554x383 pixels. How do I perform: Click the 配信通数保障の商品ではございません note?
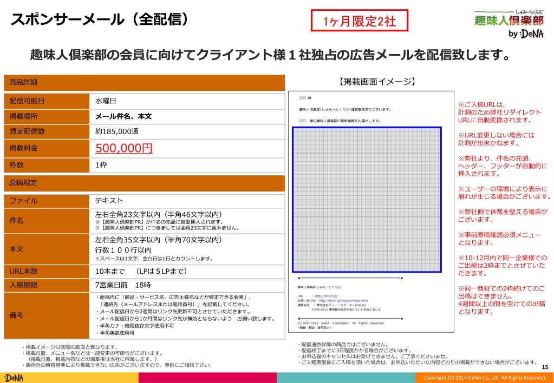pos(343,345)
